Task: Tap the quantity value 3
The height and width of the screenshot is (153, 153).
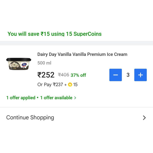Action: [x=128, y=75]
